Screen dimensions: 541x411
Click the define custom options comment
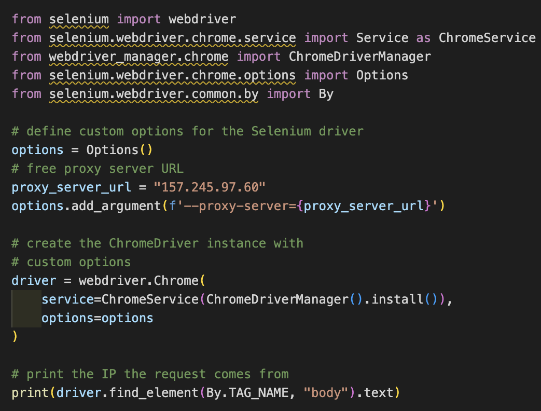pyautogui.click(x=187, y=131)
